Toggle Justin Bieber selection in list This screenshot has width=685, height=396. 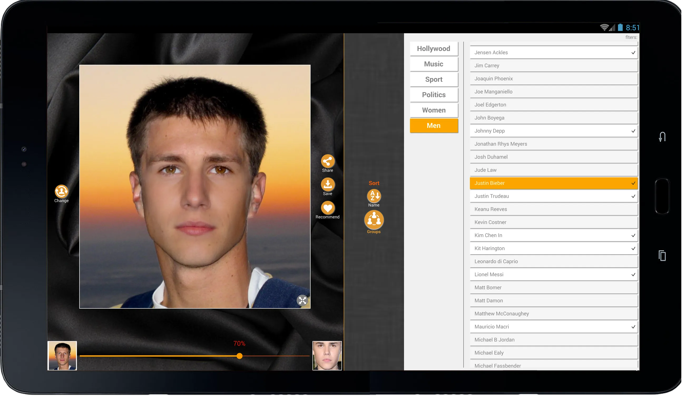click(x=554, y=183)
